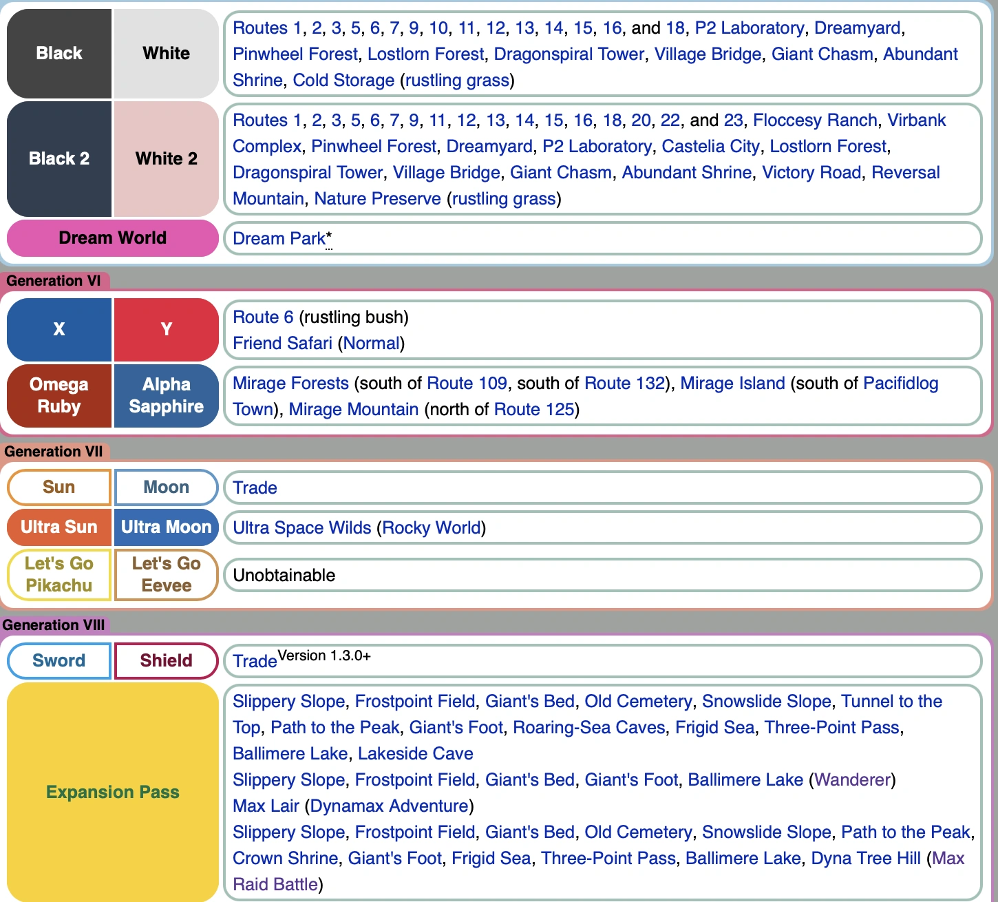Open the Dream World cell
The image size is (998, 902).
(113, 238)
